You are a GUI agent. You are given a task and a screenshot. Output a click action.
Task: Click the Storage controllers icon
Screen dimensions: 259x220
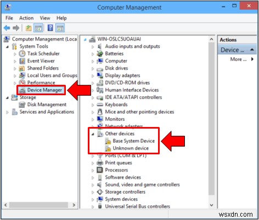(x=100, y=192)
